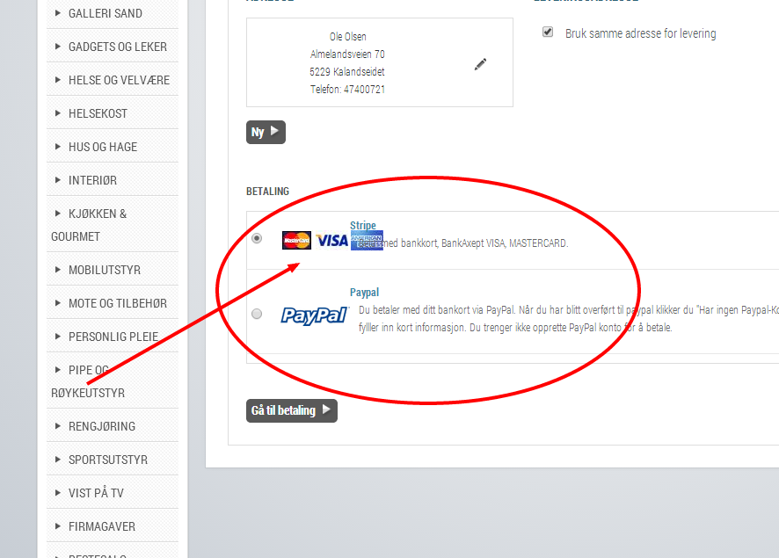This screenshot has height=558, width=779.
Task: Click the Ny button
Action: tap(266, 132)
